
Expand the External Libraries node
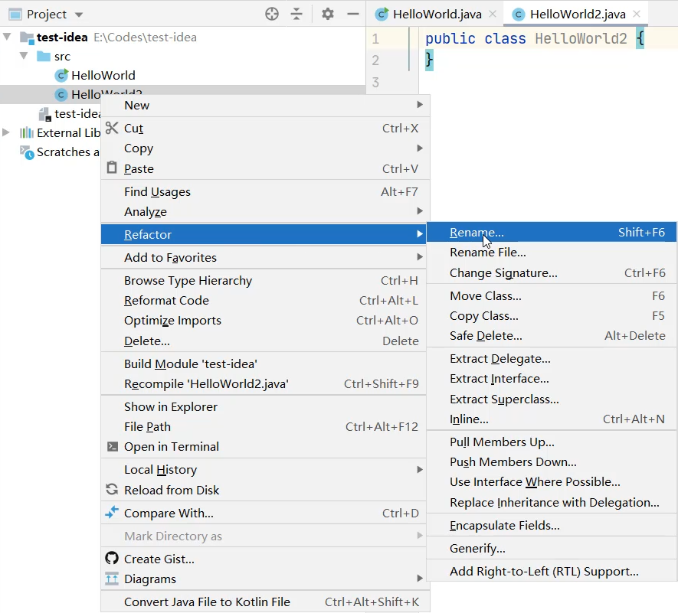click(7, 132)
